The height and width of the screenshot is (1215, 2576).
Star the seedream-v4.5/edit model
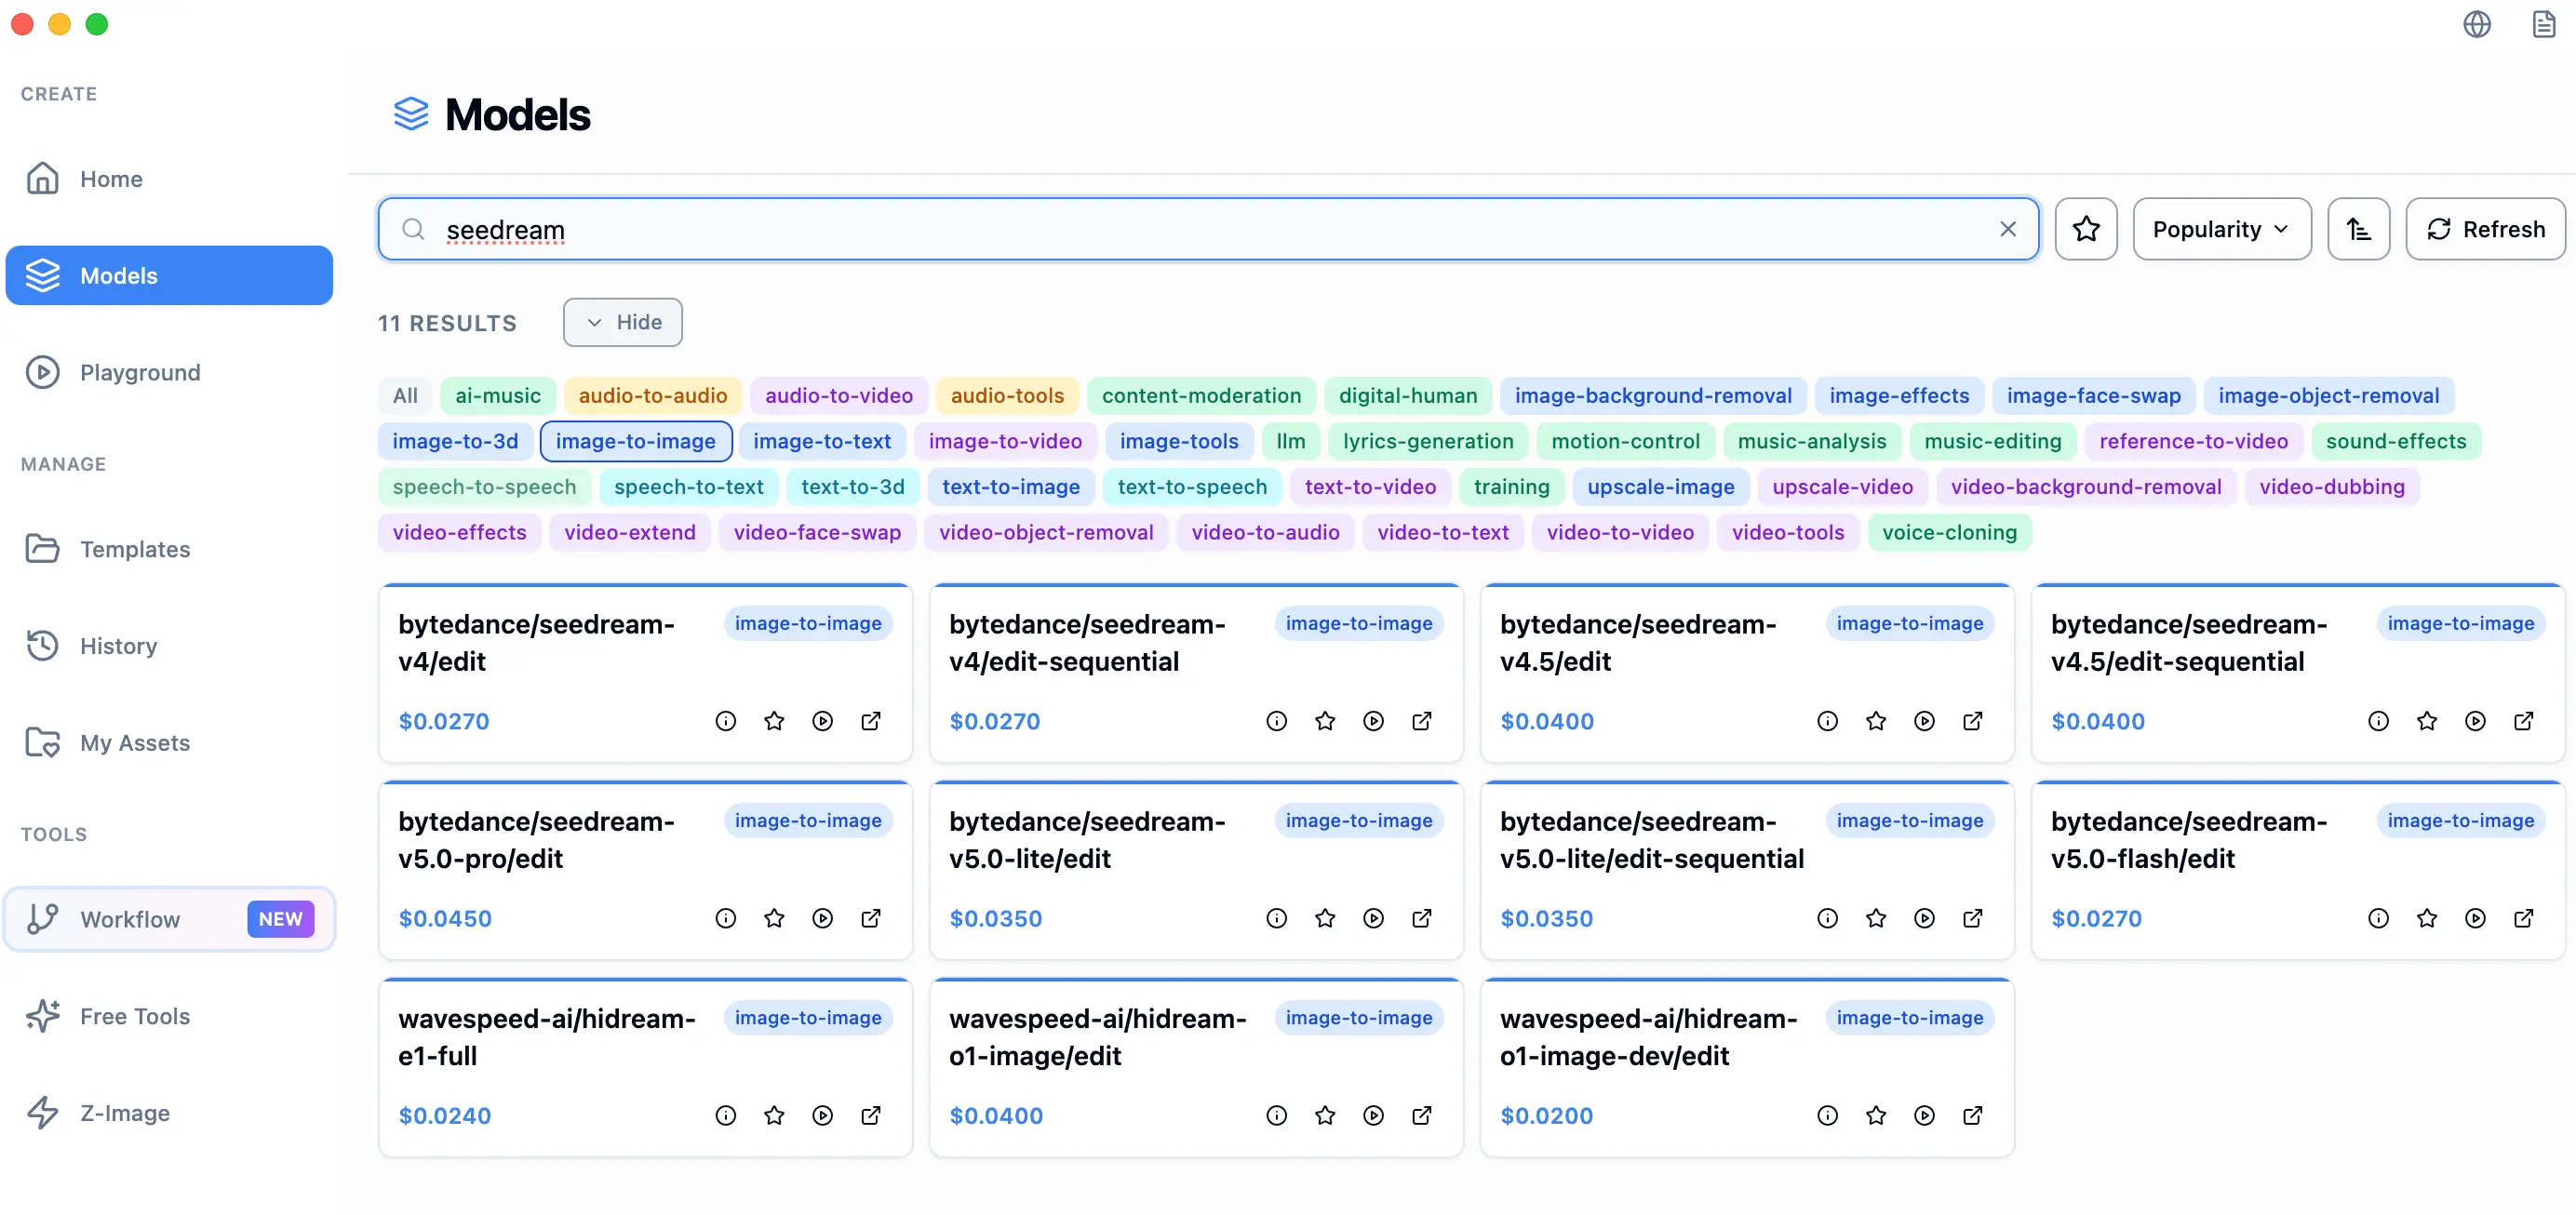point(1875,721)
